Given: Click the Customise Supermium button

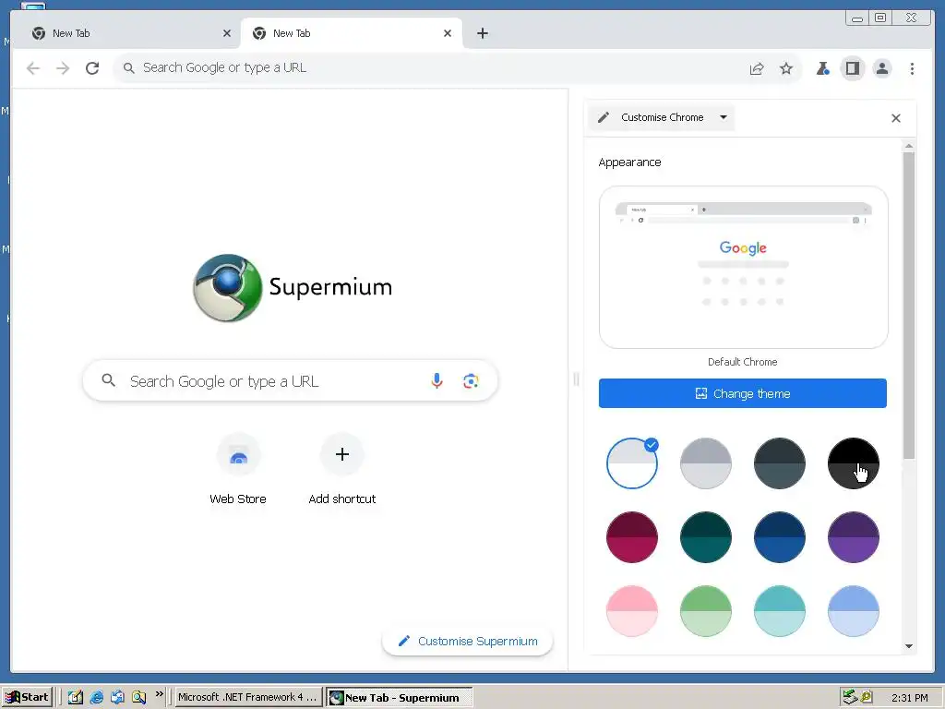Looking at the screenshot, I should 467,641.
